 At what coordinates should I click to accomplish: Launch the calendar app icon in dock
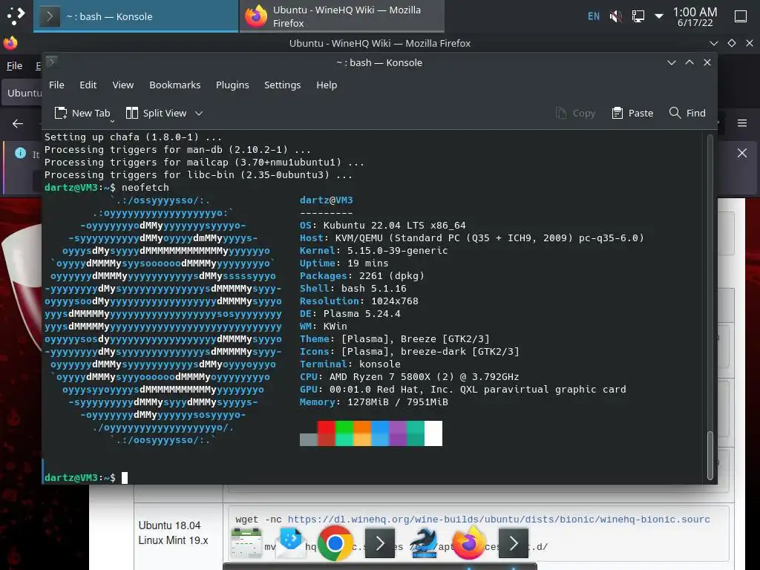246,543
